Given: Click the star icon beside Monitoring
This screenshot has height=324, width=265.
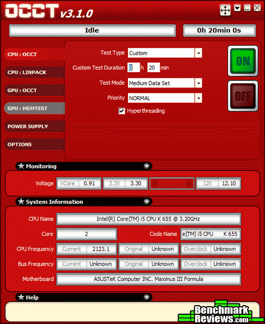Looking at the screenshot, I should click(21, 166).
